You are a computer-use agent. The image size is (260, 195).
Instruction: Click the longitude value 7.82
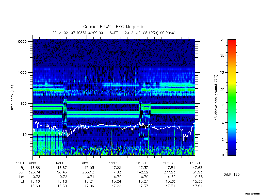coord(117,172)
